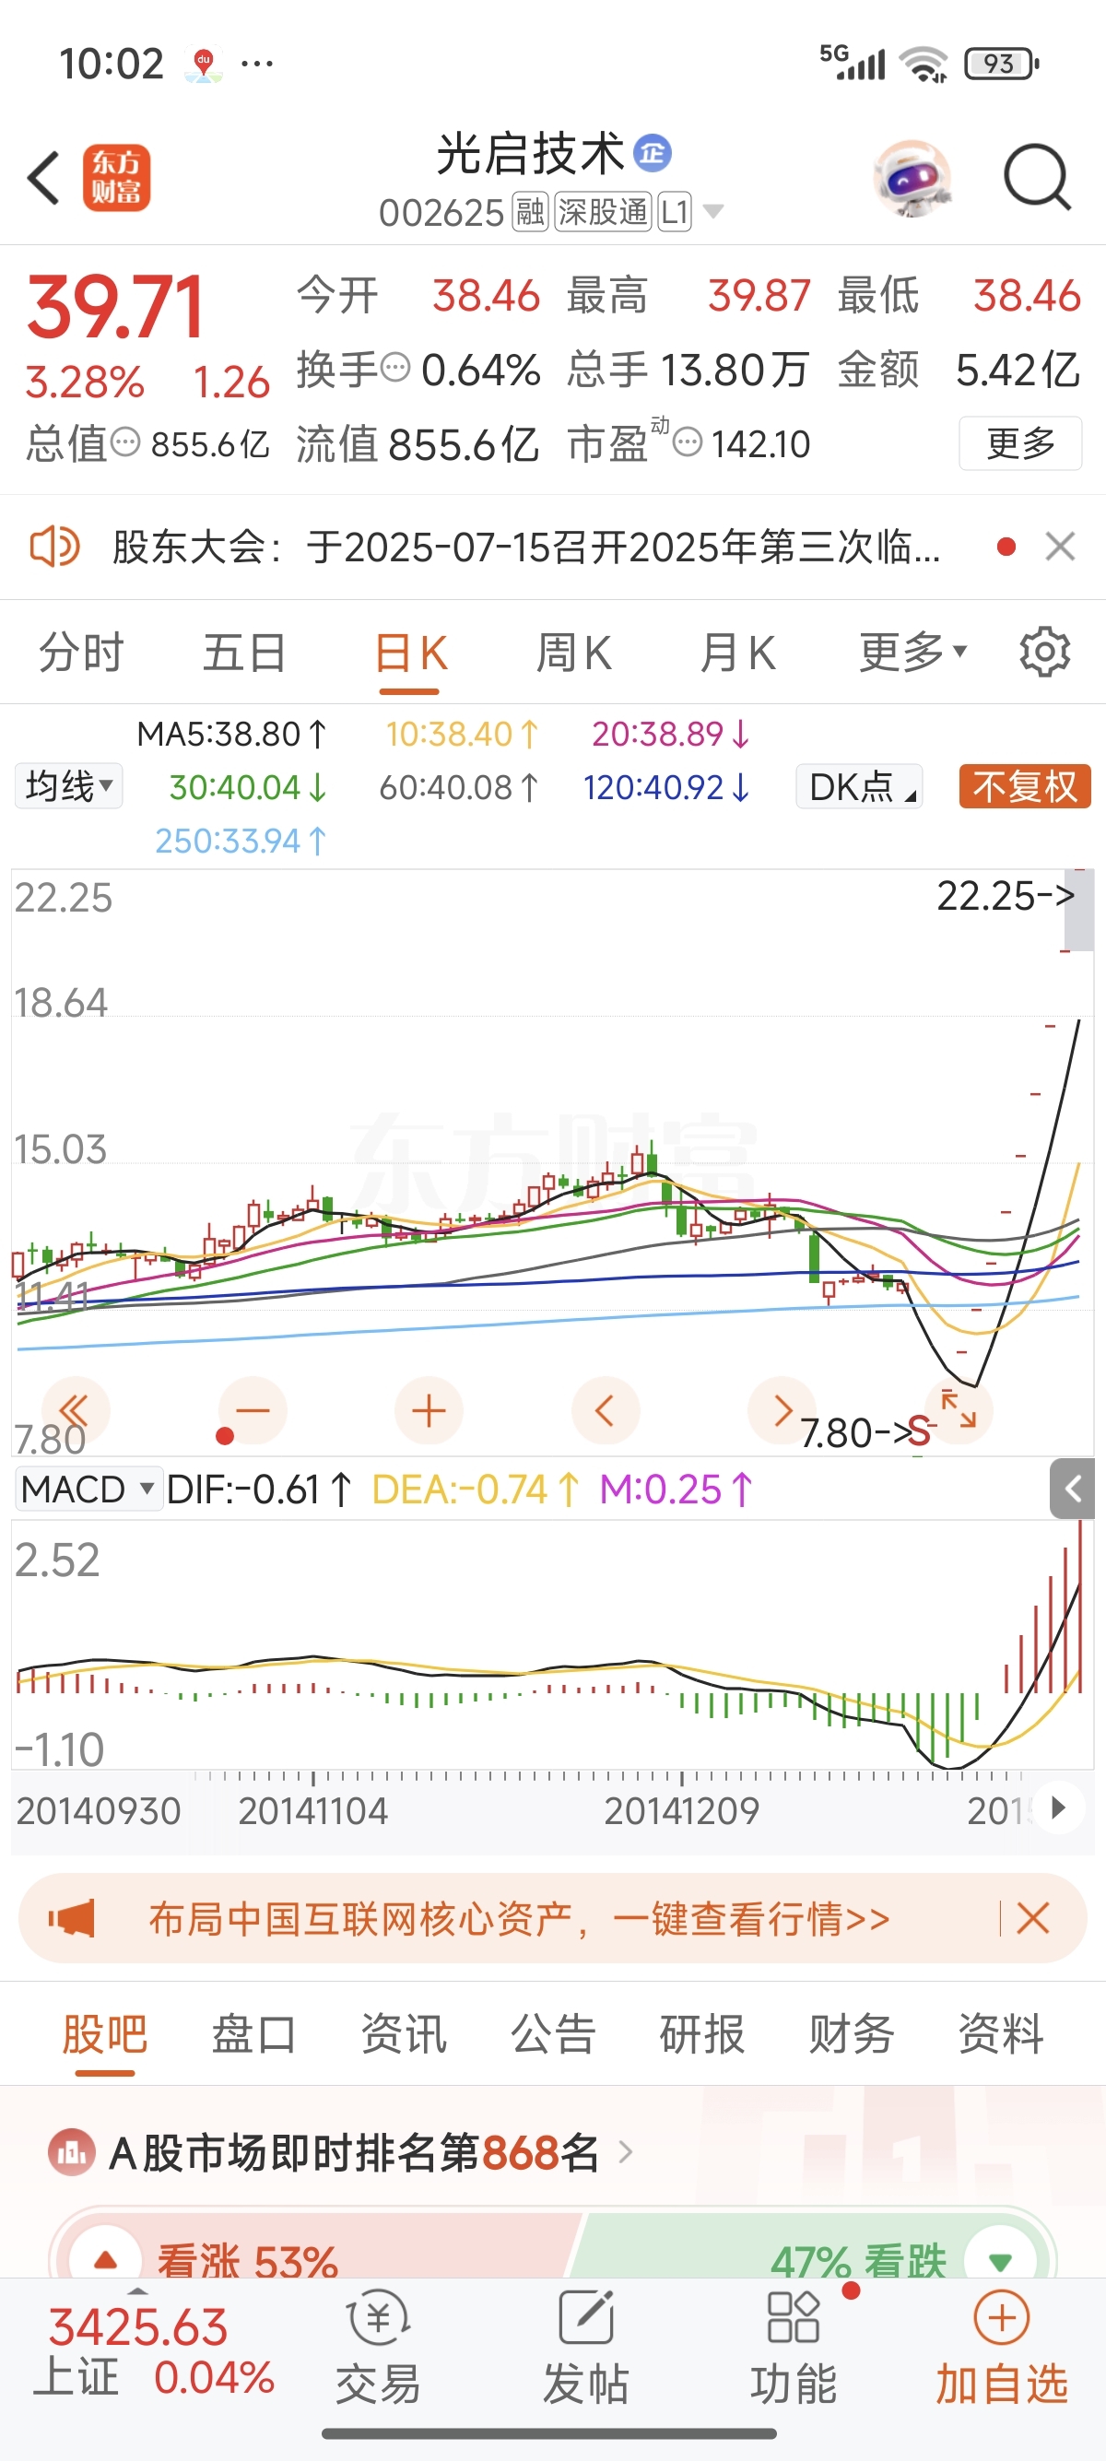Vote bullish with the red up arrow
This screenshot has width=1106, height=2461.
105,2260
